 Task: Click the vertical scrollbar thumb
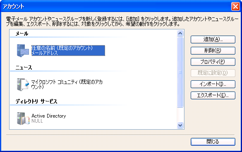pos(180,72)
